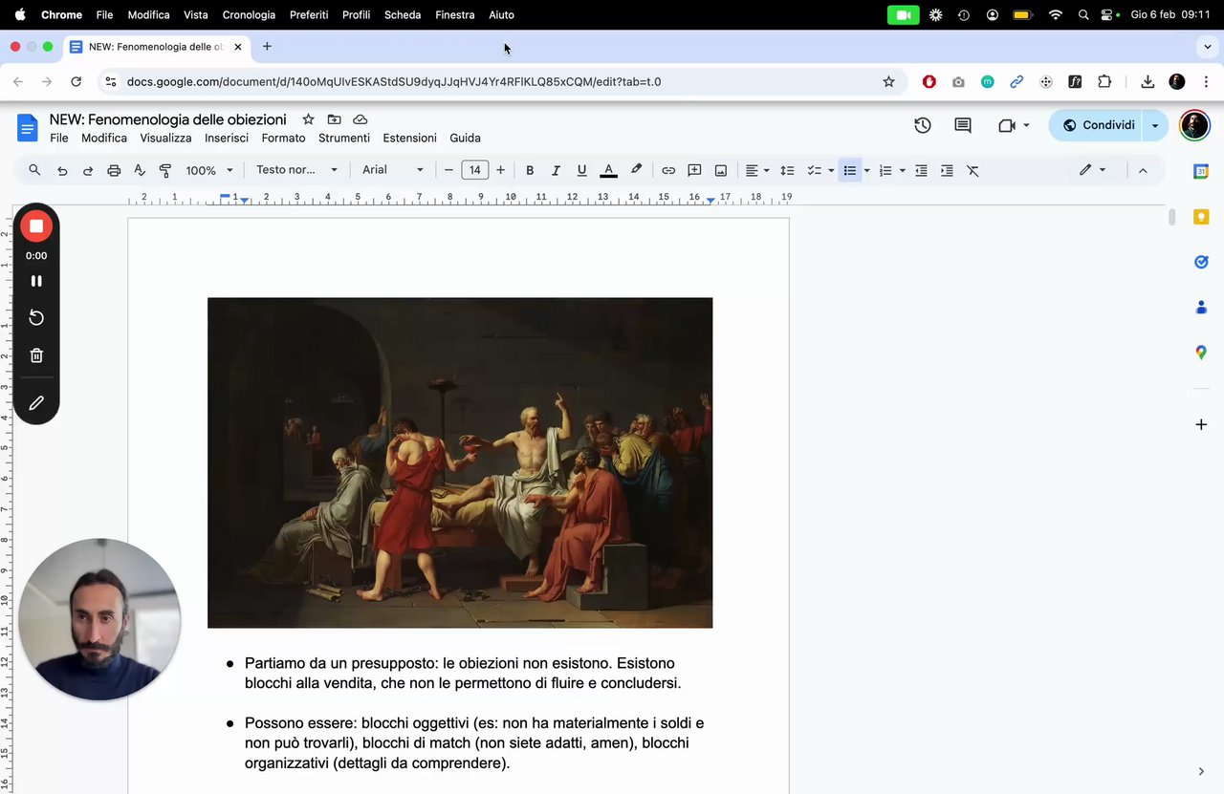Run spelling and grammar check
Viewport: 1224px width, 794px height.
[x=140, y=170]
